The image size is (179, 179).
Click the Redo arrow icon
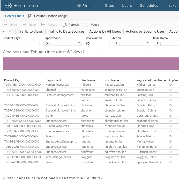pyautogui.click(x=25, y=25)
